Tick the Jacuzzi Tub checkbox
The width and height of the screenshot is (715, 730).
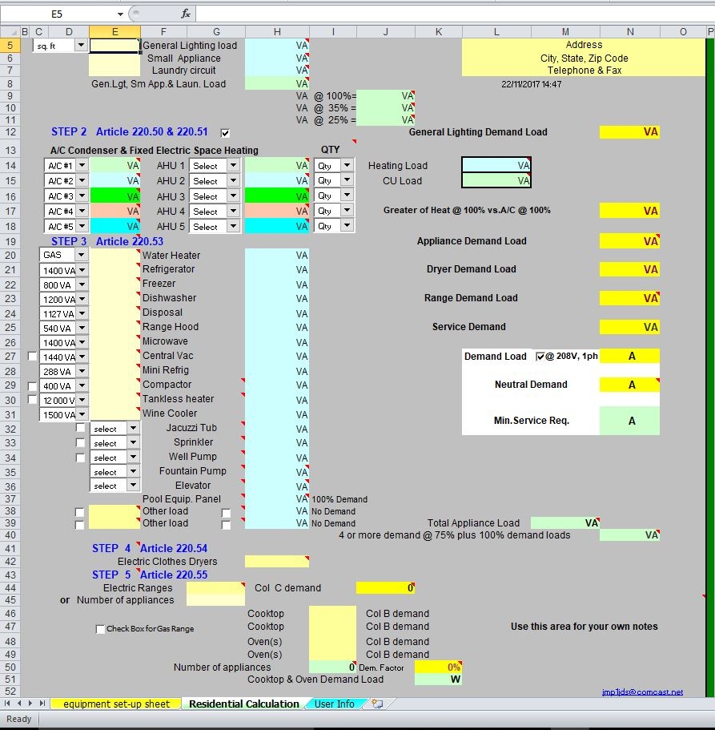80,428
